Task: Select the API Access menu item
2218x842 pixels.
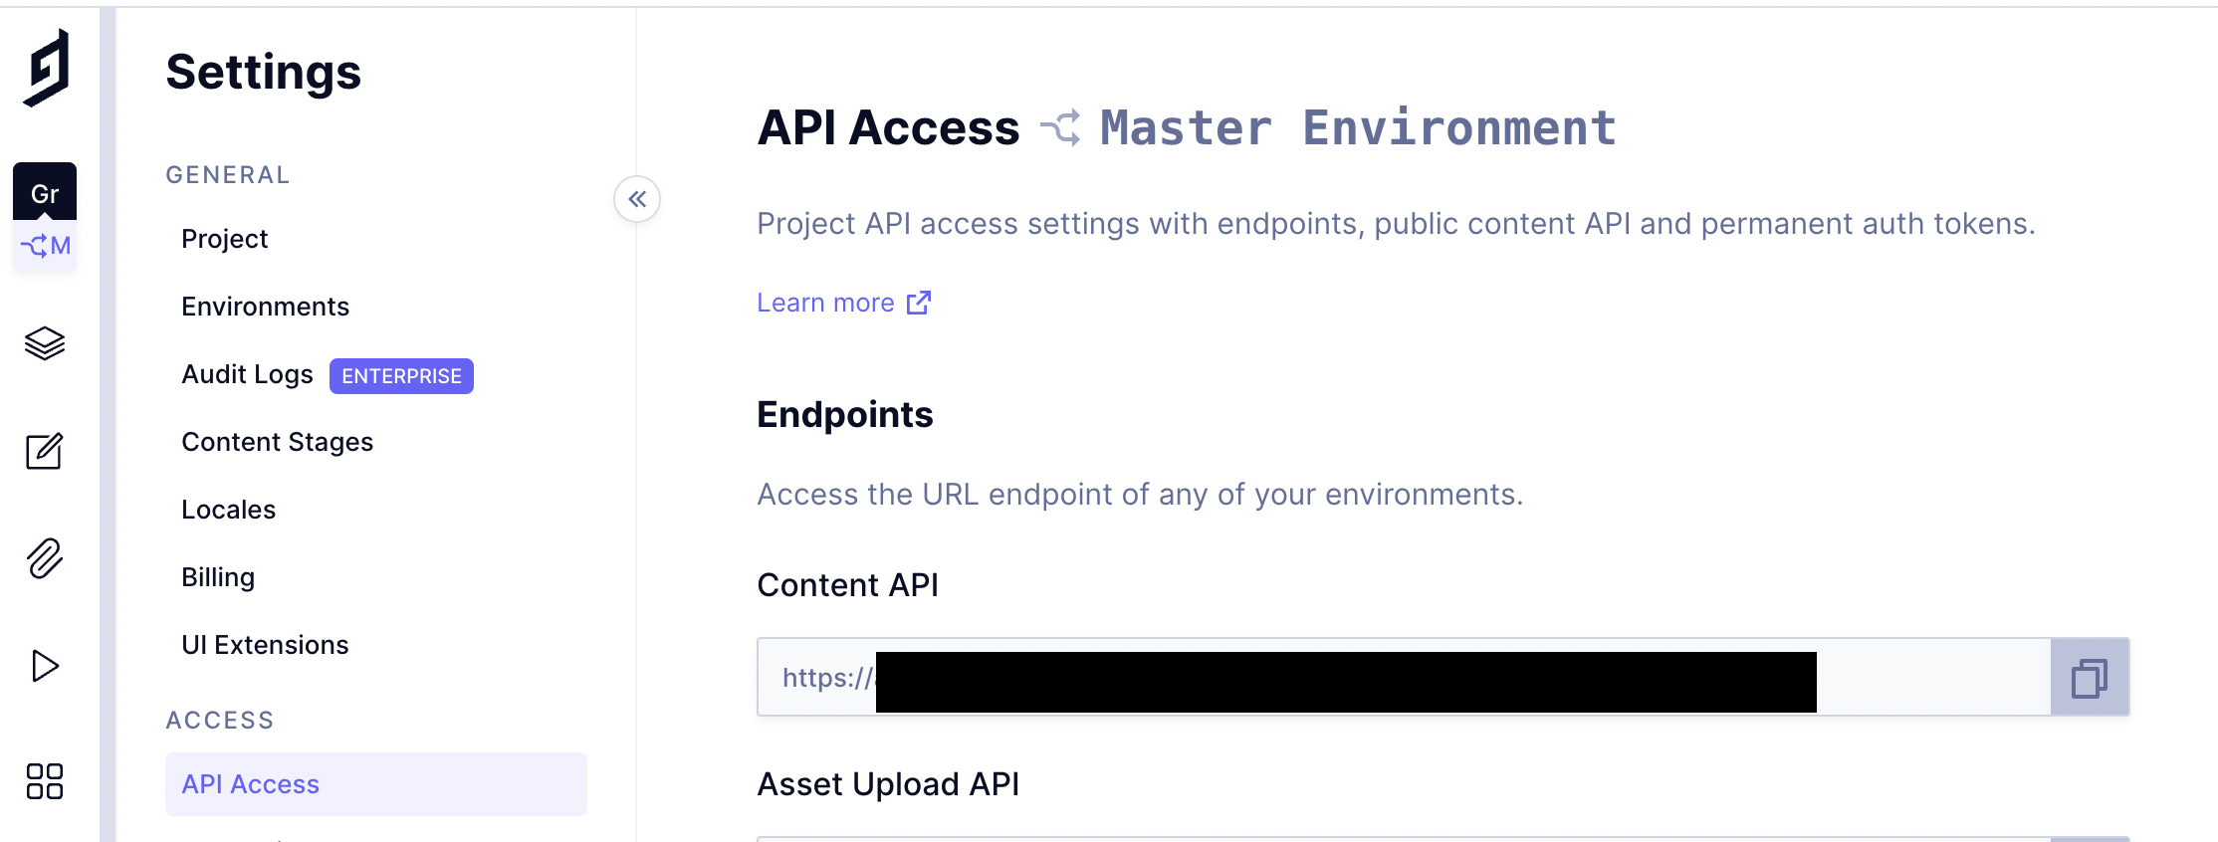Action: pos(376,784)
